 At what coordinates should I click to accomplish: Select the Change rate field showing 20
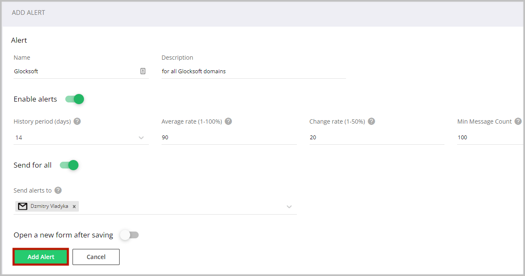376,138
